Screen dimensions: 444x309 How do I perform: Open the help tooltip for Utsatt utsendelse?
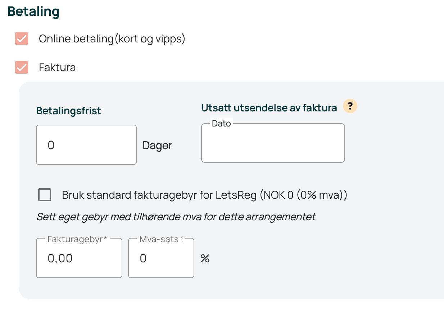click(x=350, y=107)
